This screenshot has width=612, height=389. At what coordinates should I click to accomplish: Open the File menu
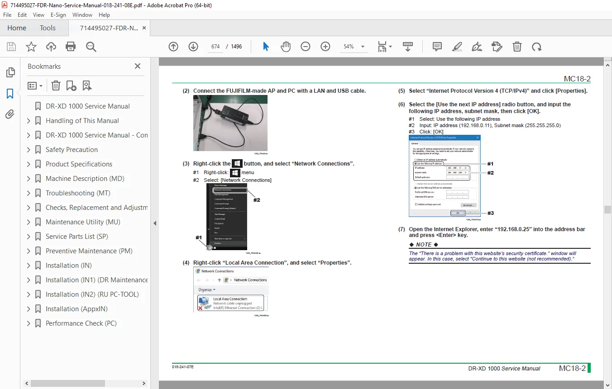coord(7,15)
